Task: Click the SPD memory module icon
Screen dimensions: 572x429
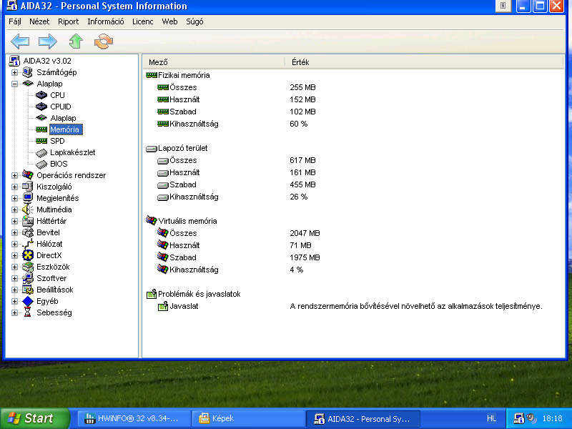Action: click(41, 141)
